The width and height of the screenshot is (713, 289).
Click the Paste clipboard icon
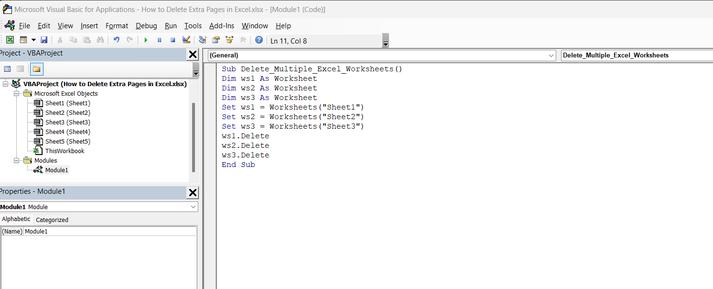[86, 40]
